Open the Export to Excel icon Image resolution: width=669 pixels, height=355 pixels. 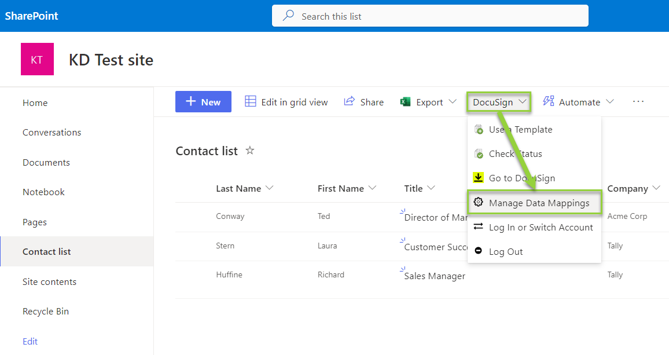click(x=405, y=101)
